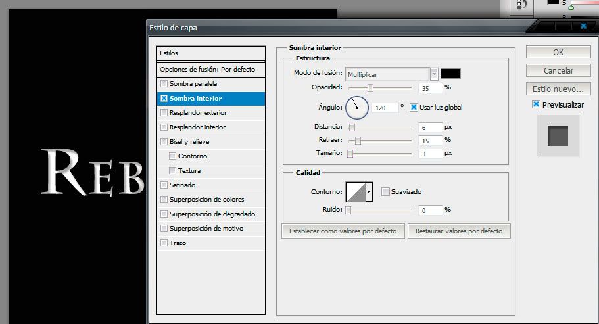Click the Ángulo dial control
Image resolution: width=599 pixels, height=324 pixels.
click(357, 107)
